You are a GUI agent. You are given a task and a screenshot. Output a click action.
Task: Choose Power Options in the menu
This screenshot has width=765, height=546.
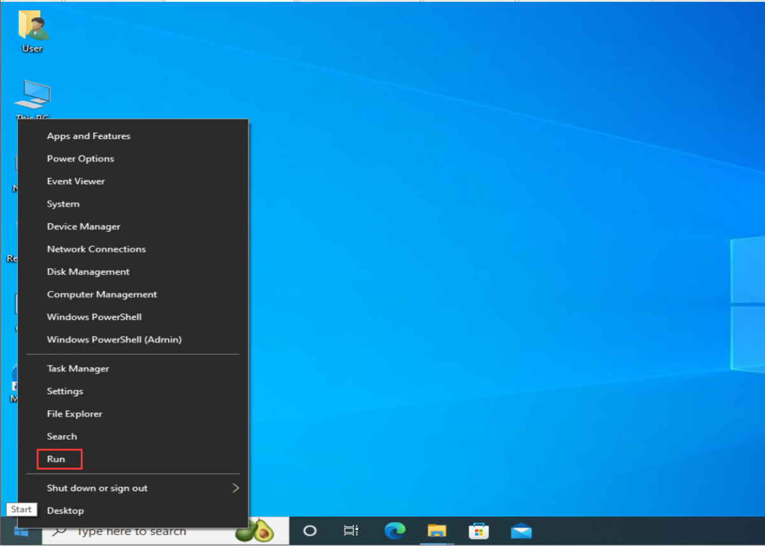pyautogui.click(x=80, y=159)
